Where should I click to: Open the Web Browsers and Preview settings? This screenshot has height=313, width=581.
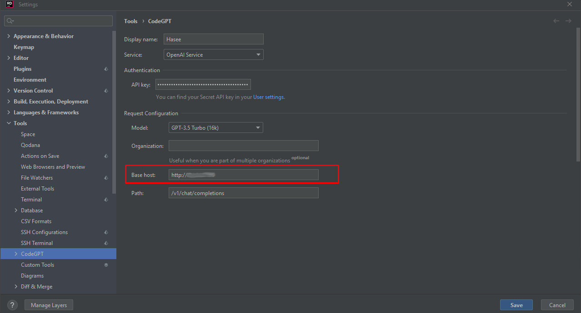coord(53,167)
